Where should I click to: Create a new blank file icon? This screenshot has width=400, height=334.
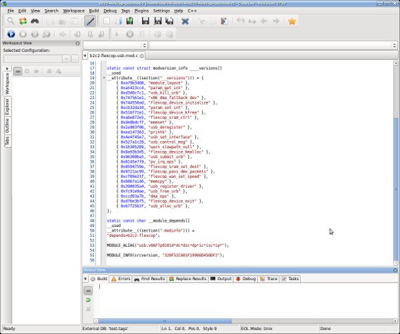107,21
